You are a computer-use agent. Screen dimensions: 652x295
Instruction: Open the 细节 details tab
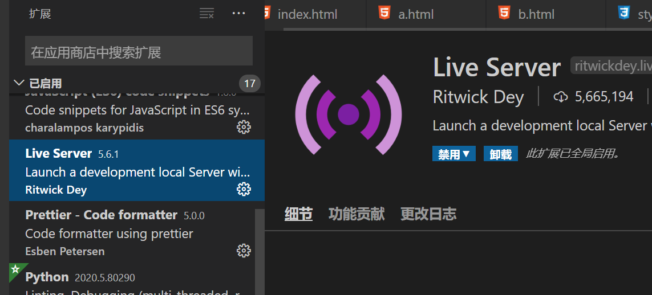(x=298, y=214)
